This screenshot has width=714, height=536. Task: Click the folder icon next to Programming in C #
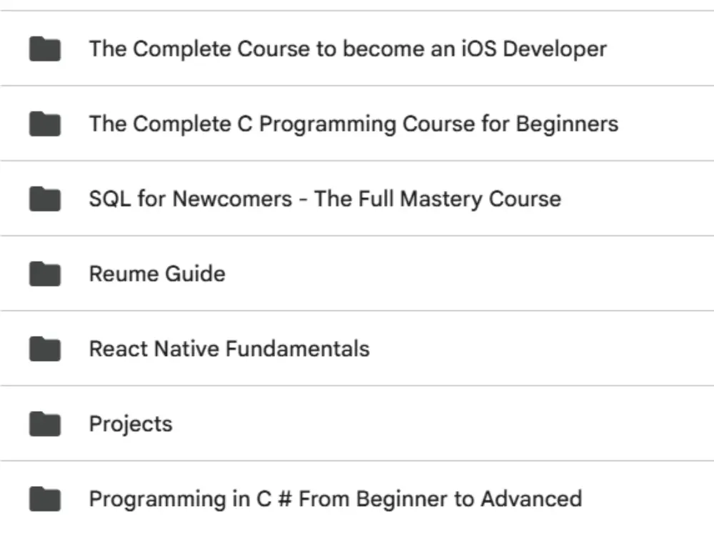(44, 498)
